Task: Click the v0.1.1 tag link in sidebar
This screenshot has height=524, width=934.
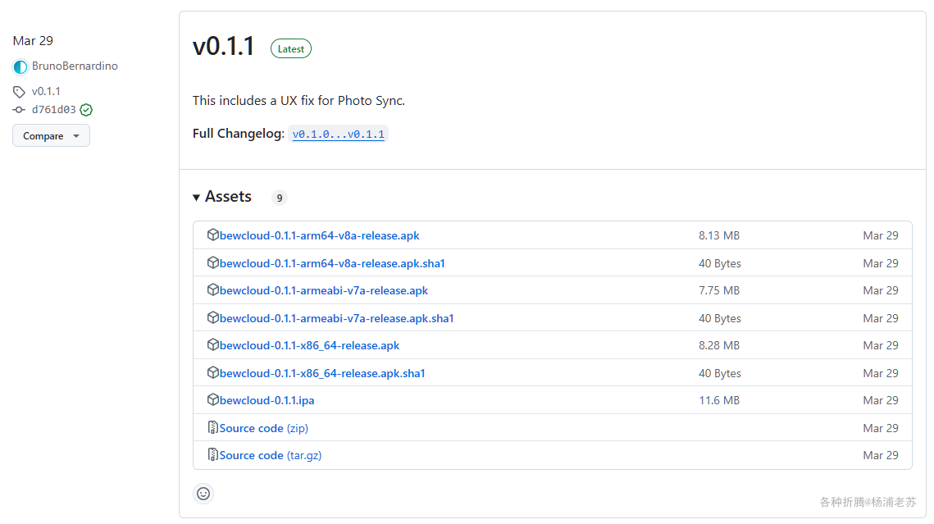Action: 46,92
